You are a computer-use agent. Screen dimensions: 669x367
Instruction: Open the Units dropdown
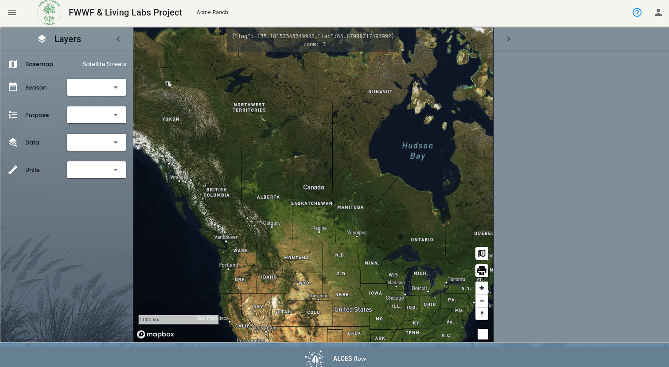point(97,170)
